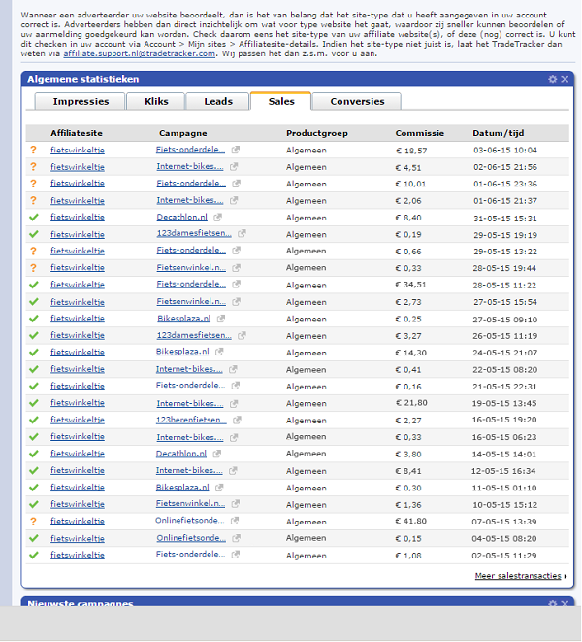The height and width of the screenshot is (642, 582).
Task: Open Bikesplaza.nl campaign link dated 27-05-15
Action: pyautogui.click(x=183, y=319)
